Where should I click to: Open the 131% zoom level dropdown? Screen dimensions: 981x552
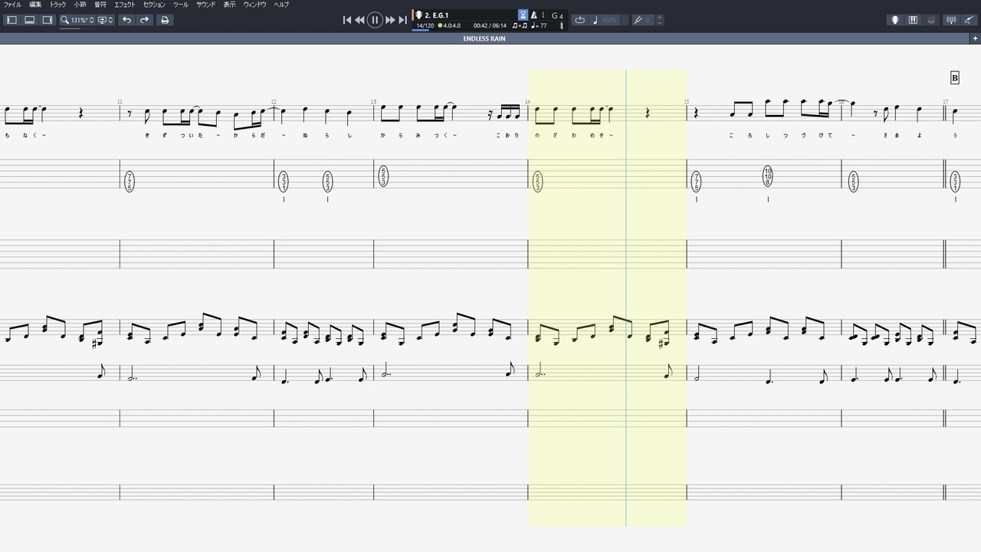pyautogui.click(x=83, y=20)
